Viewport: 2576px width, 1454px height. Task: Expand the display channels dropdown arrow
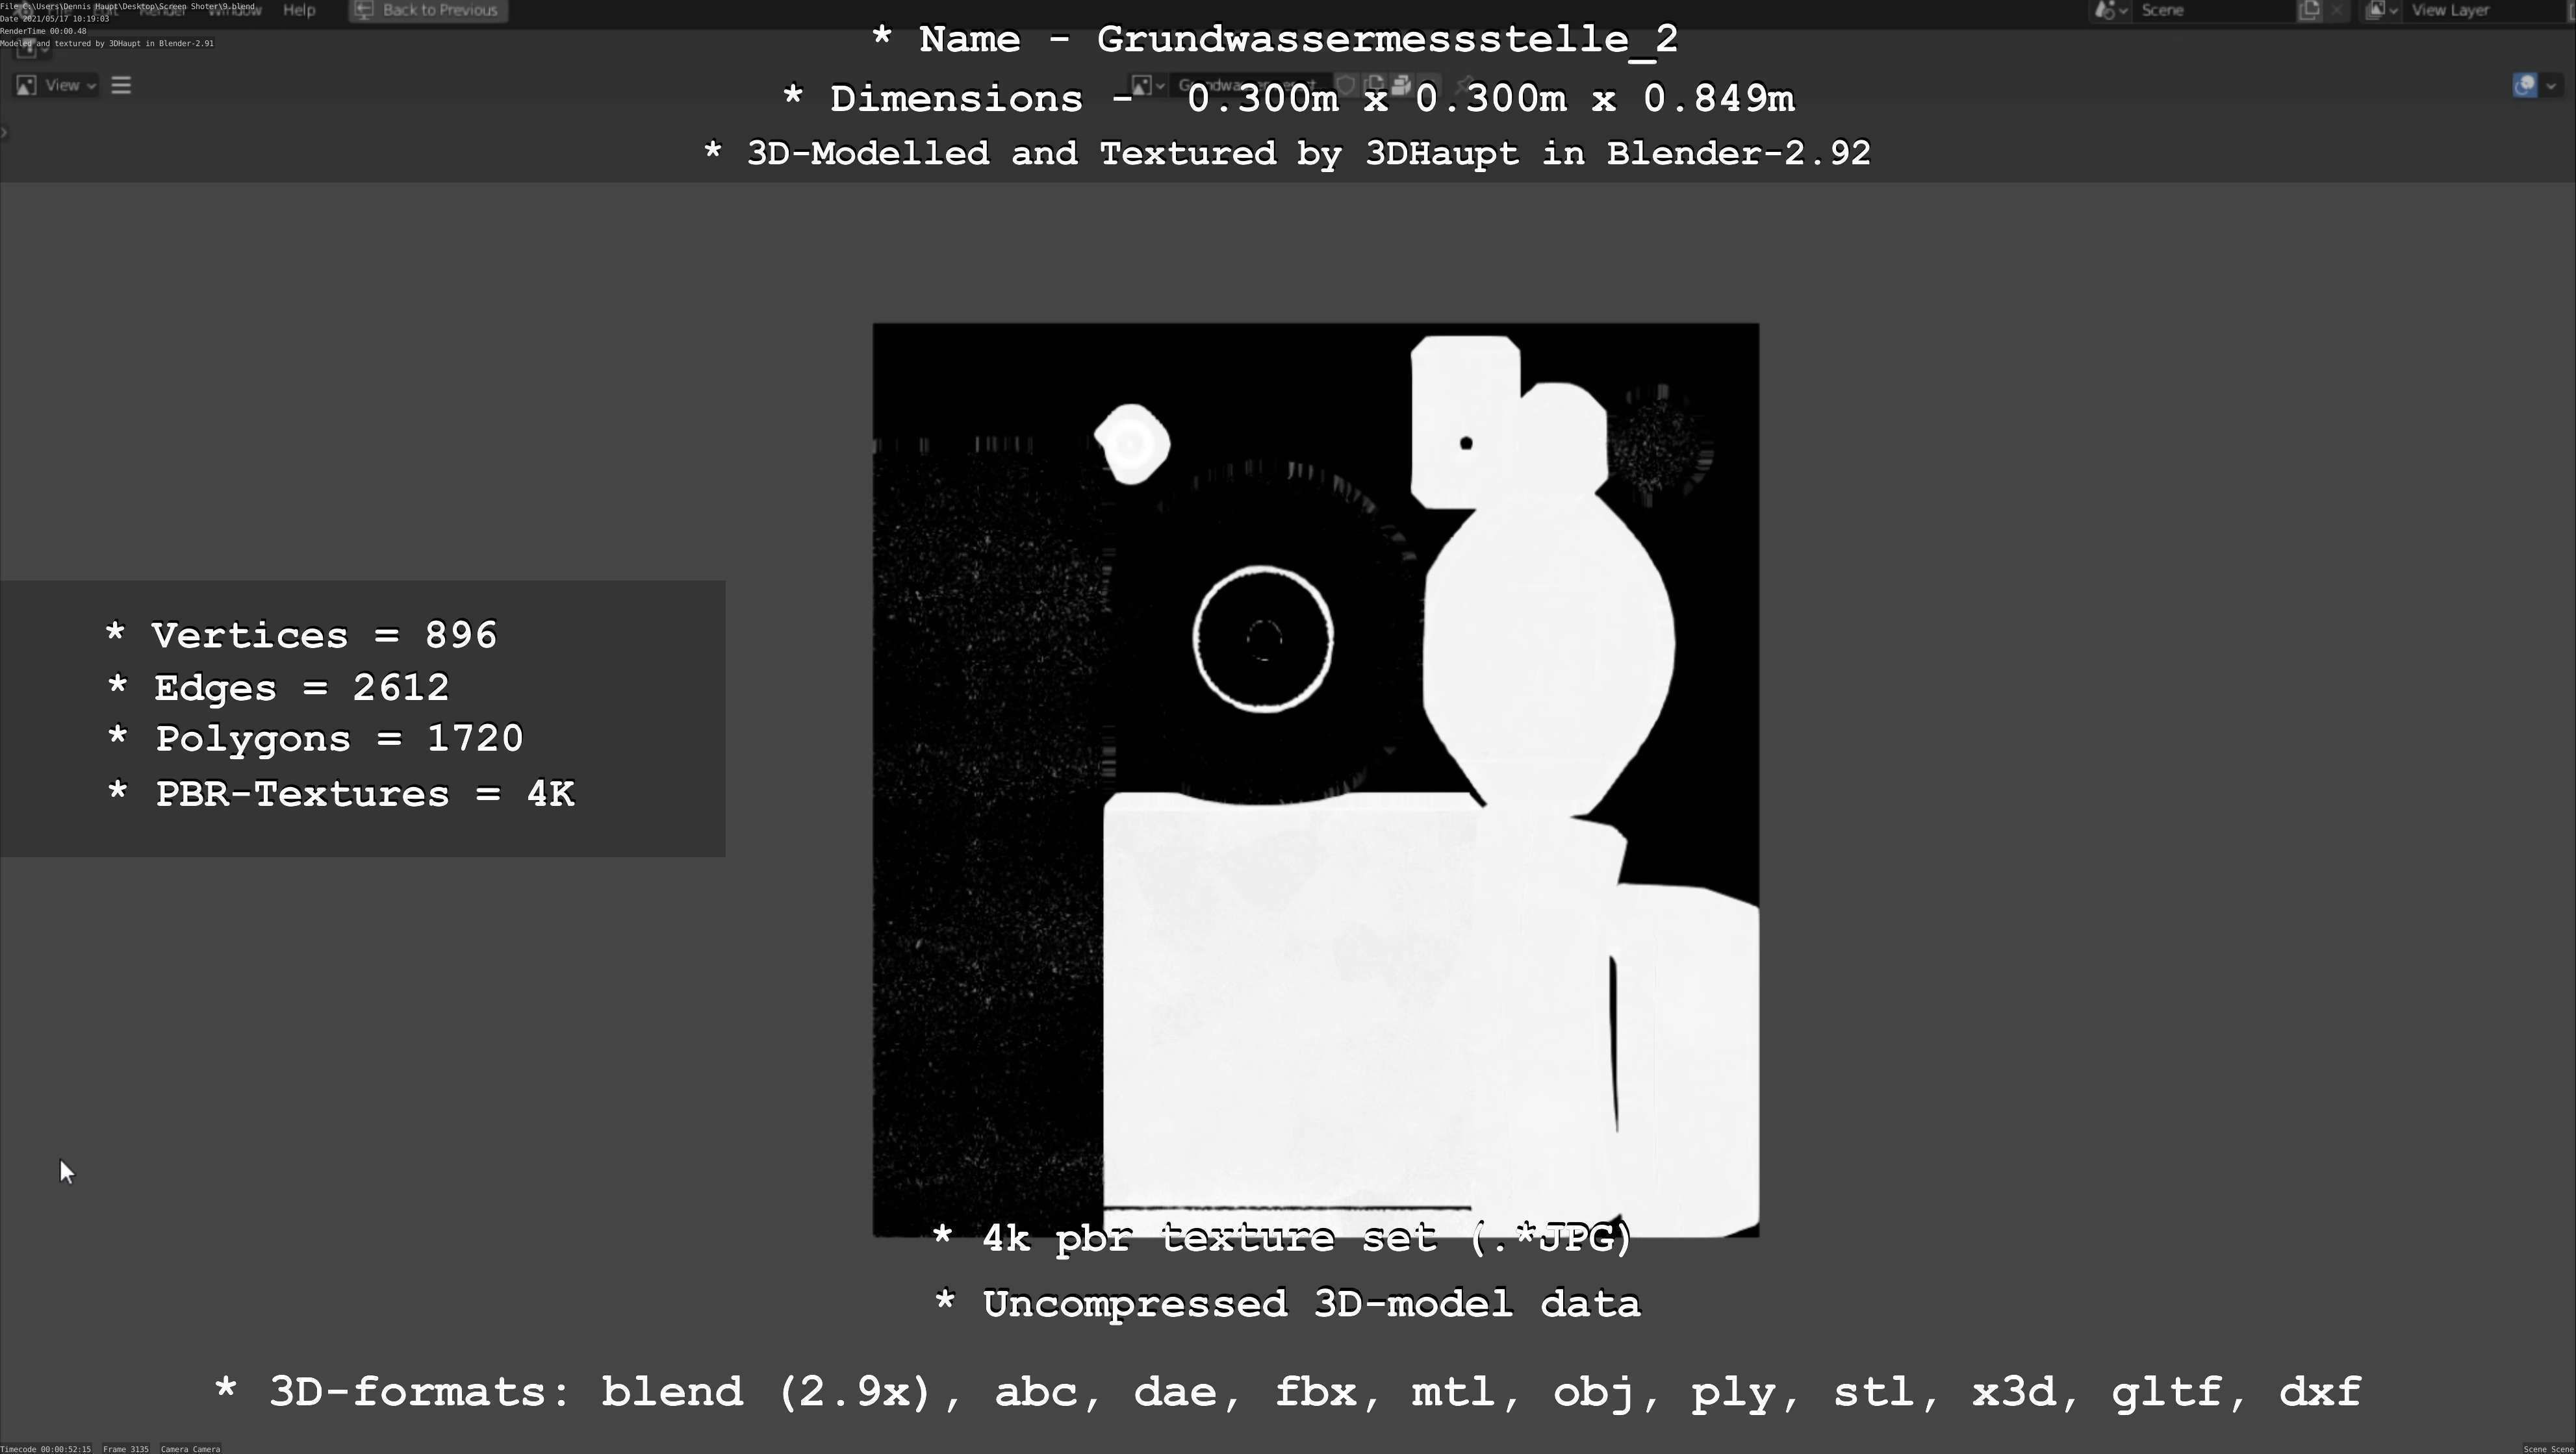tap(2551, 85)
